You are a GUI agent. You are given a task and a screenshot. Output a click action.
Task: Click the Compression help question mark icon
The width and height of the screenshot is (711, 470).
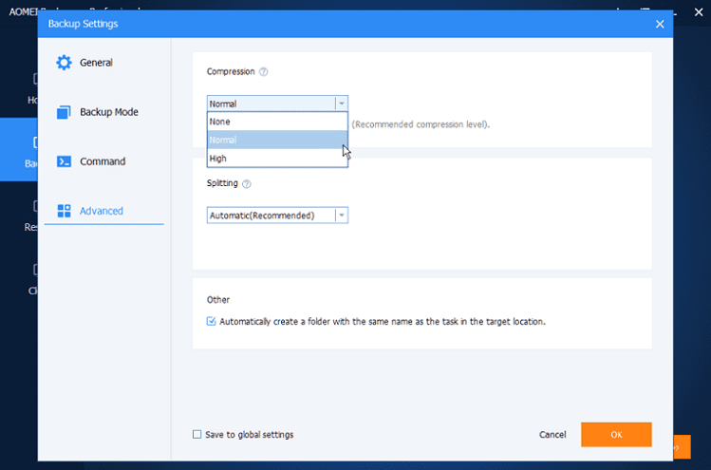coord(263,71)
